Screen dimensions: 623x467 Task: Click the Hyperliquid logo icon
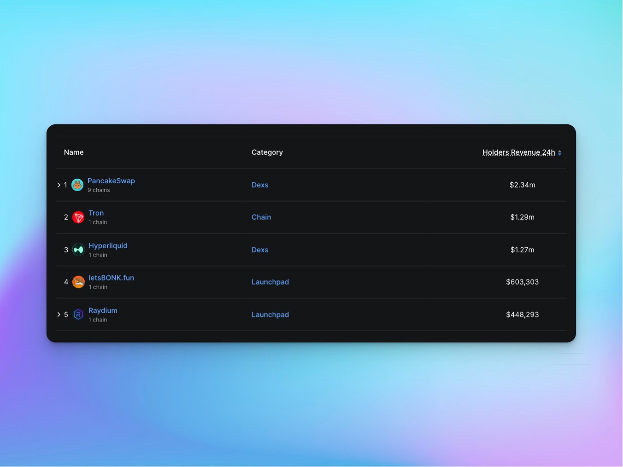tap(78, 250)
